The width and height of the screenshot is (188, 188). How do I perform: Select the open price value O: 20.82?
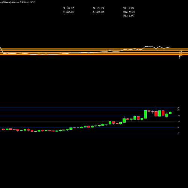point(68,8)
